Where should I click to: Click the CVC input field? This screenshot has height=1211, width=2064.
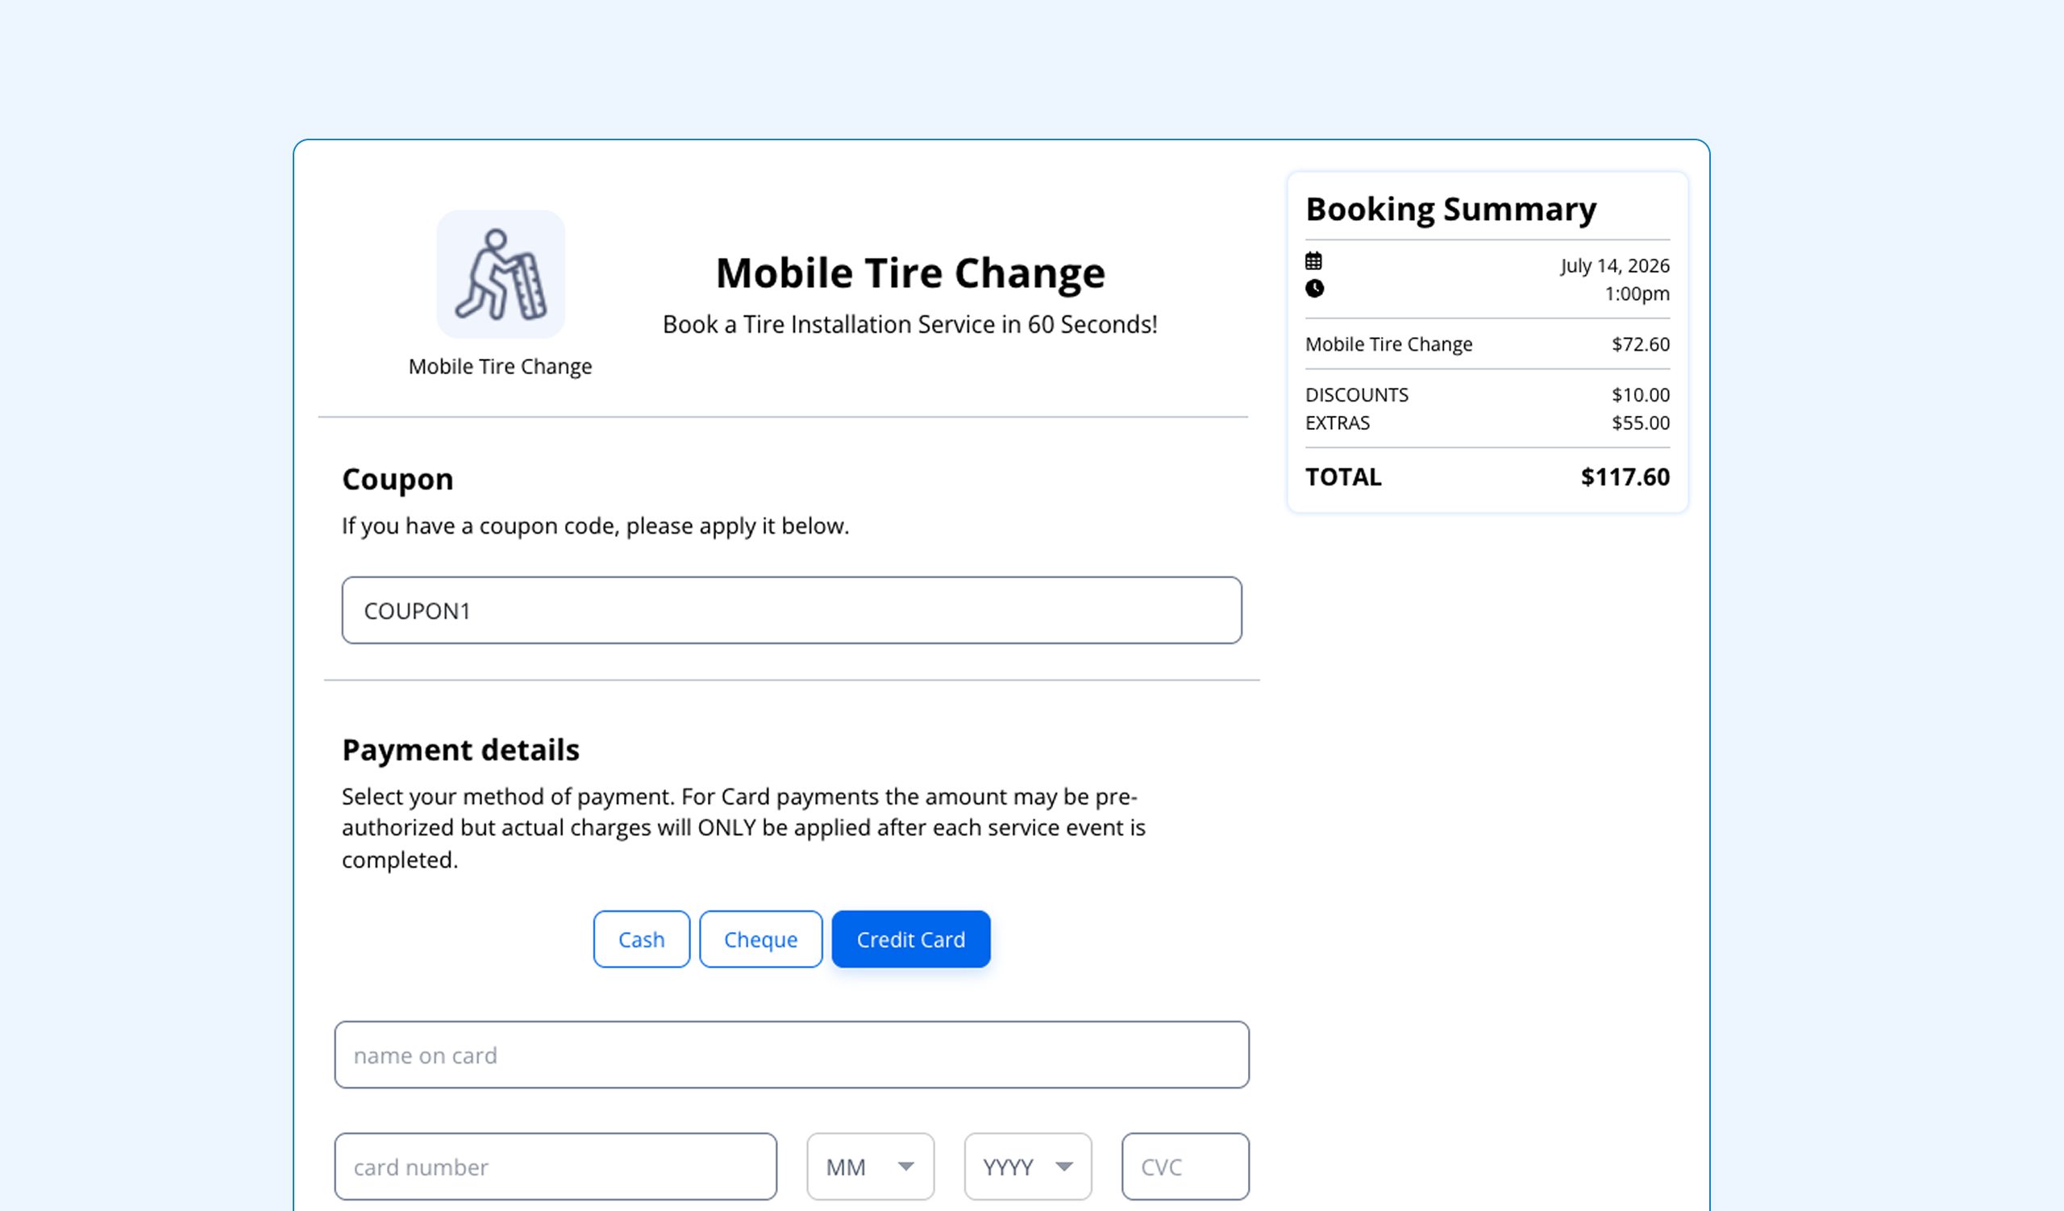tap(1185, 1166)
